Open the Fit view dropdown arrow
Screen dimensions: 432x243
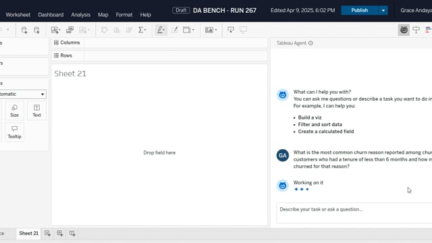pyautogui.click(x=193, y=30)
